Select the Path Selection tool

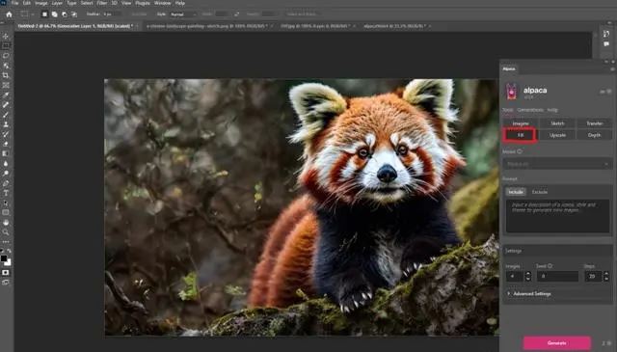(x=6, y=203)
